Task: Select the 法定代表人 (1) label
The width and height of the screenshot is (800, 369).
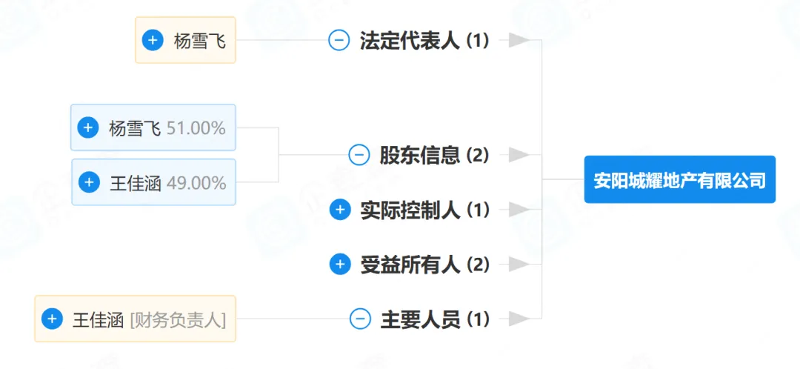Action: (424, 40)
